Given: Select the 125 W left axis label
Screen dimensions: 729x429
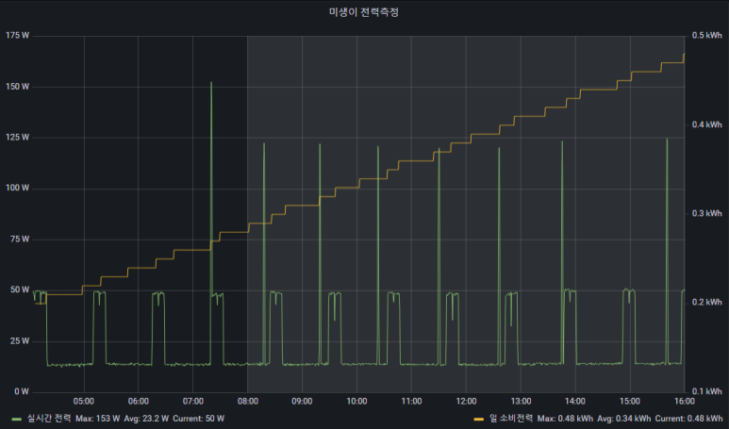Looking at the screenshot, I should pos(17,137).
